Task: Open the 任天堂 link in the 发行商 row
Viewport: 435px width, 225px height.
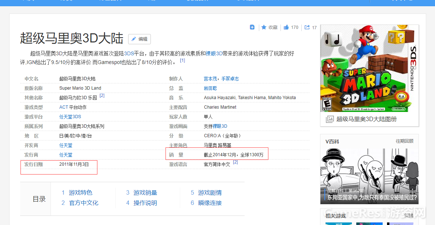Action: [66, 155]
